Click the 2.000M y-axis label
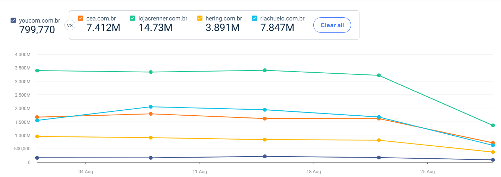This screenshot has width=501, height=177. pyautogui.click(x=23, y=108)
